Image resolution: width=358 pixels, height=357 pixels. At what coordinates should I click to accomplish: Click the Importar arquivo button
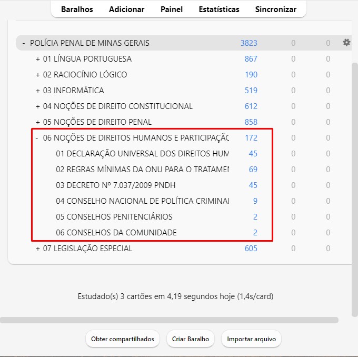coord(251,339)
